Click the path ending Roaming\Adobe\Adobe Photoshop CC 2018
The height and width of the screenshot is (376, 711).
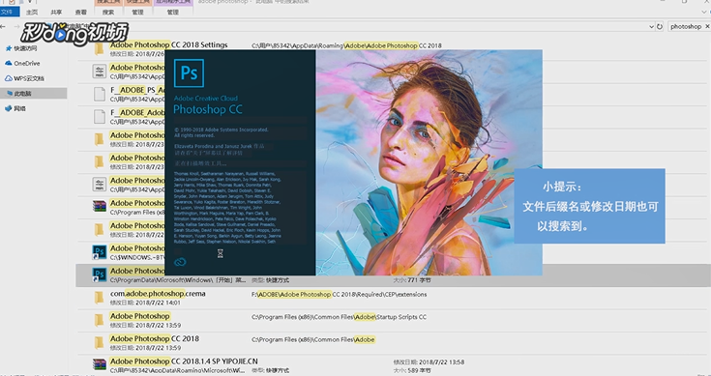(346, 45)
